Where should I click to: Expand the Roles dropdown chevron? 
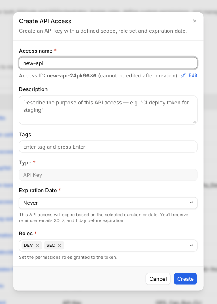click(191, 246)
